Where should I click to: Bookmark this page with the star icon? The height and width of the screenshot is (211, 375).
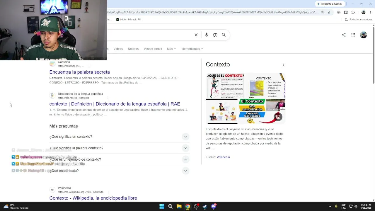click(329, 12)
